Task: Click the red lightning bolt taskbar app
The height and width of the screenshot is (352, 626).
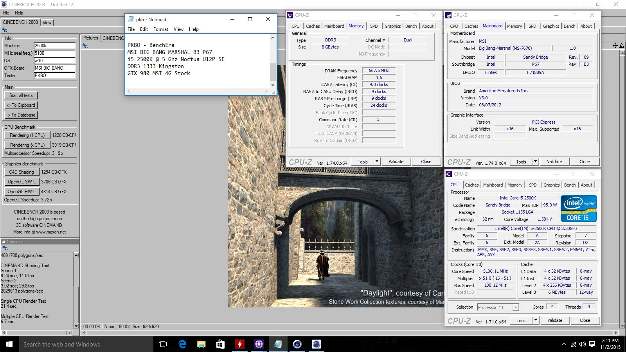Action: (x=239, y=344)
